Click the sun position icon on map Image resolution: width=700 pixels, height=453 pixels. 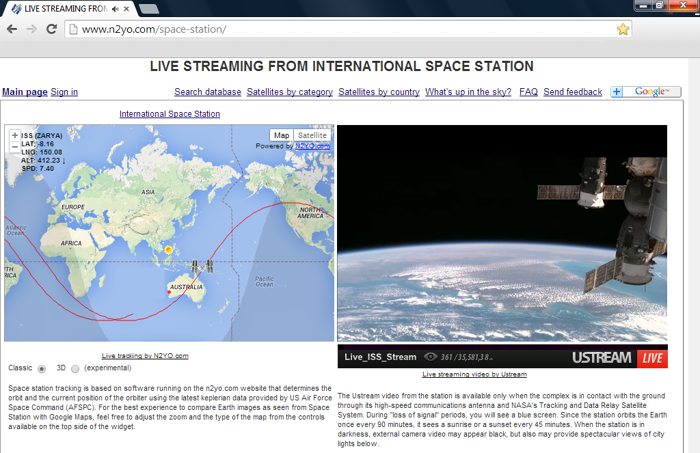point(168,250)
